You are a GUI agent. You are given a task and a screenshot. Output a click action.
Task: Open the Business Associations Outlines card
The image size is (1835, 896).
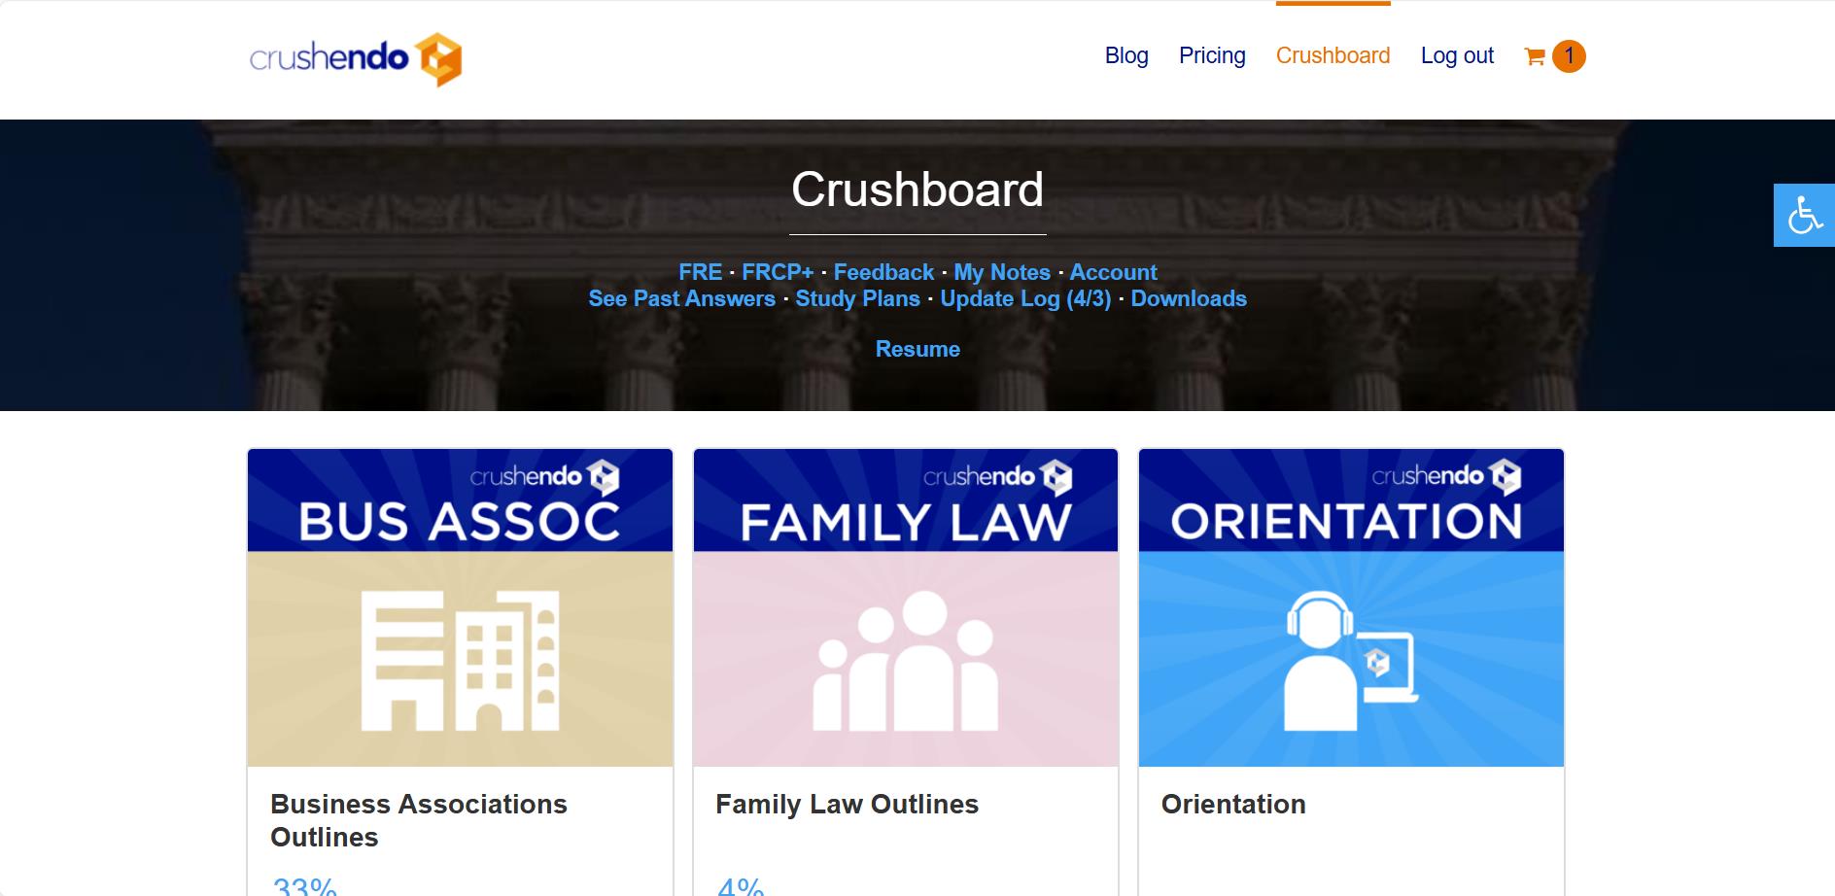point(419,820)
